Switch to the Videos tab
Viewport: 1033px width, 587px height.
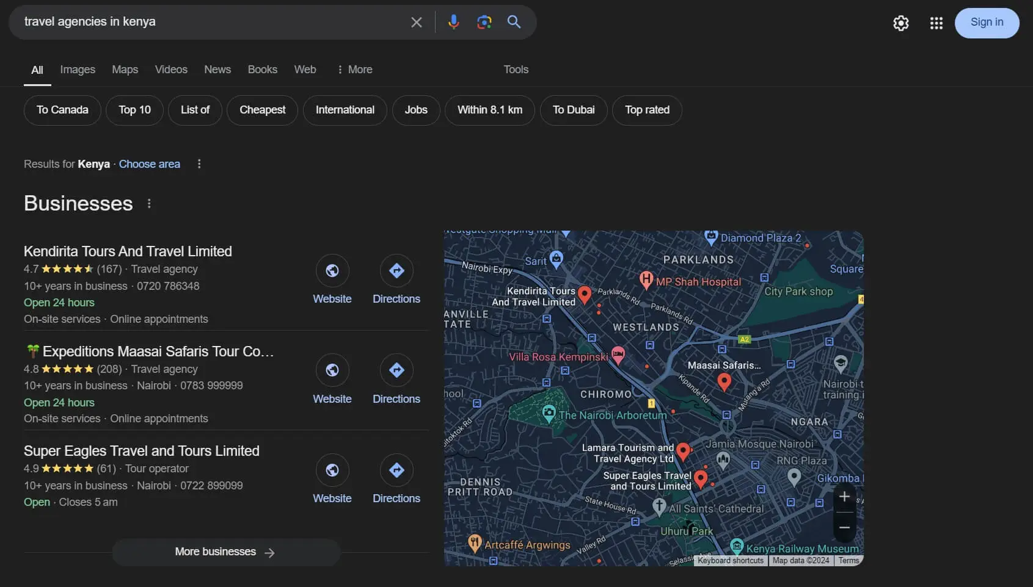tap(171, 70)
